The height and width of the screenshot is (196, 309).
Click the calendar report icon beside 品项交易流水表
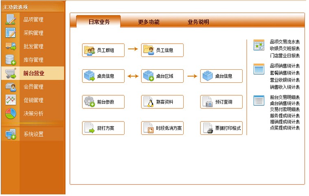coord(259,45)
